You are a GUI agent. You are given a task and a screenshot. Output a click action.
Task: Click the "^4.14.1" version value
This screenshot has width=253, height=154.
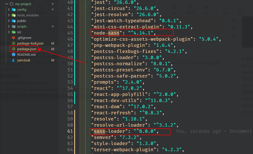tap(141, 33)
